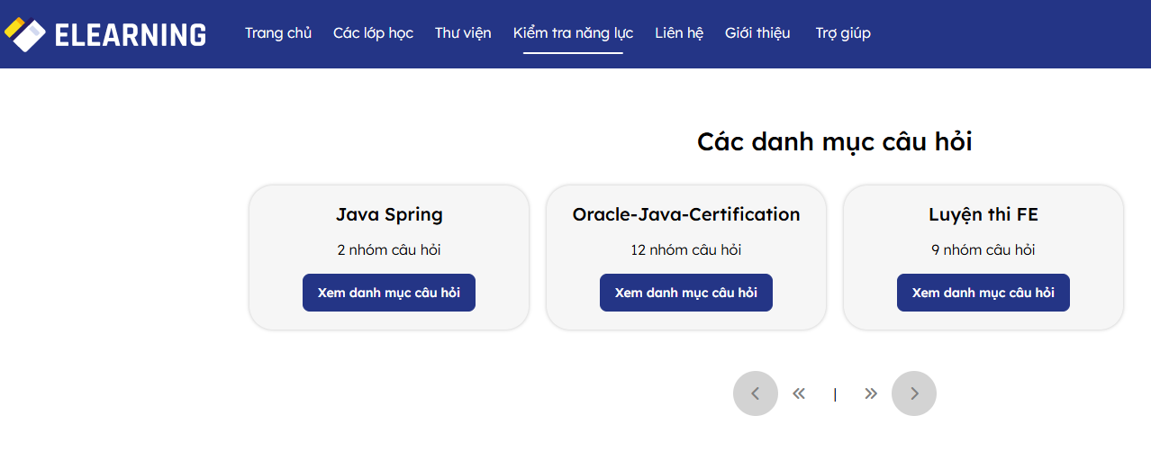This screenshot has height=470, width=1151.
Task: Jump to last page with double-right chevron
Action: click(870, 393)
